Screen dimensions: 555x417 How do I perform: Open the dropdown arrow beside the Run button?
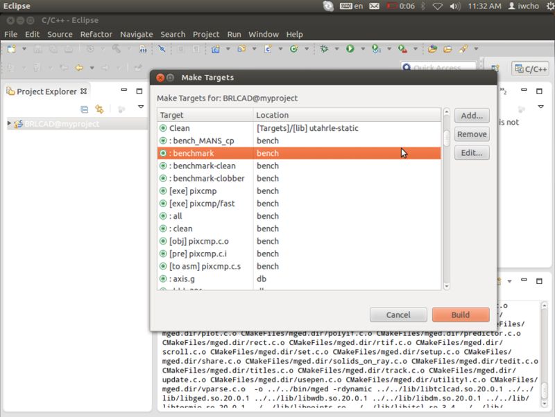pos(363,48)
